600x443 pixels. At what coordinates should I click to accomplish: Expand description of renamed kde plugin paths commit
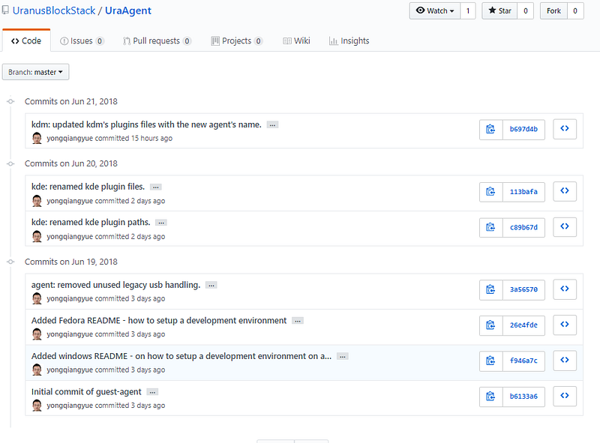pos(161,223)
